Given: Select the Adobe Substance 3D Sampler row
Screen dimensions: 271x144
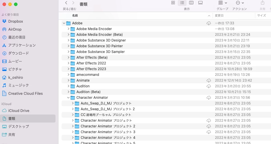Looking at the screenshot, I should 166,52.
